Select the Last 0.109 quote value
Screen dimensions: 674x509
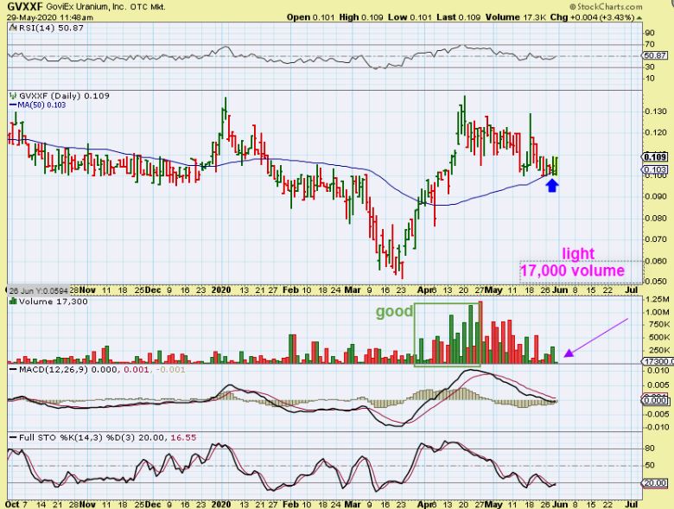point(459,17)
